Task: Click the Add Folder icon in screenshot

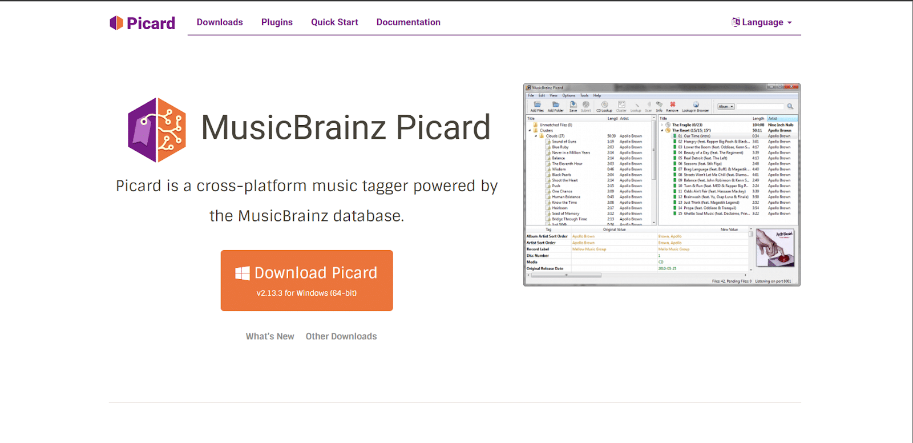Action: click(555, 106)
